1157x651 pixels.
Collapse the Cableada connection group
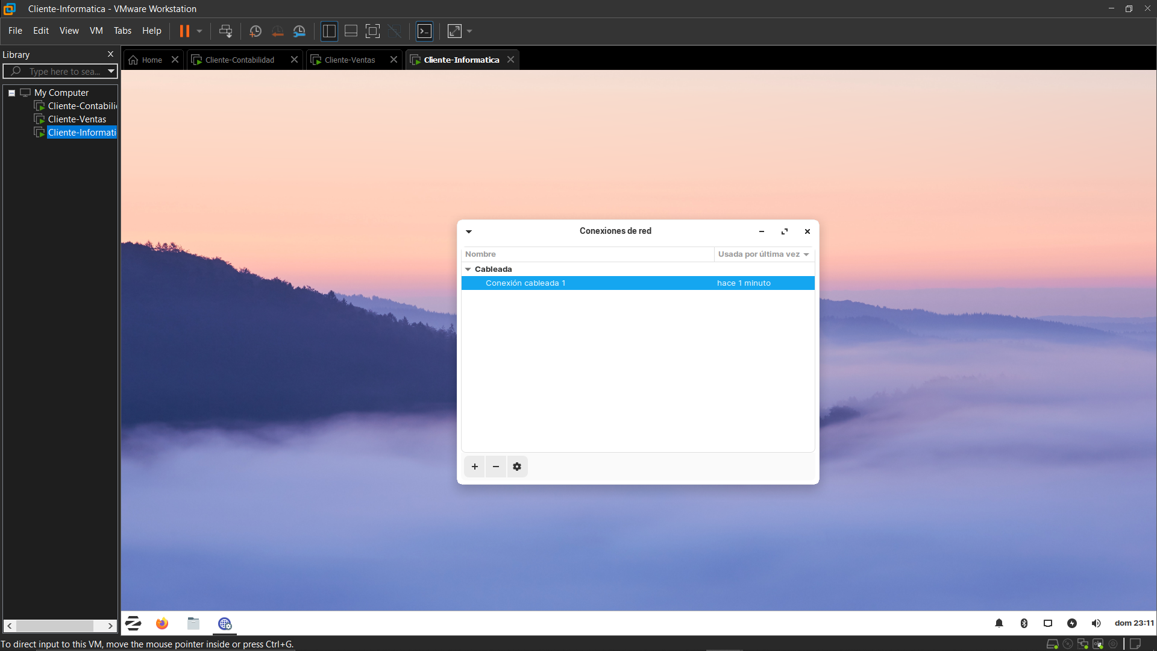pyautogui.click(x=468, y=269)
